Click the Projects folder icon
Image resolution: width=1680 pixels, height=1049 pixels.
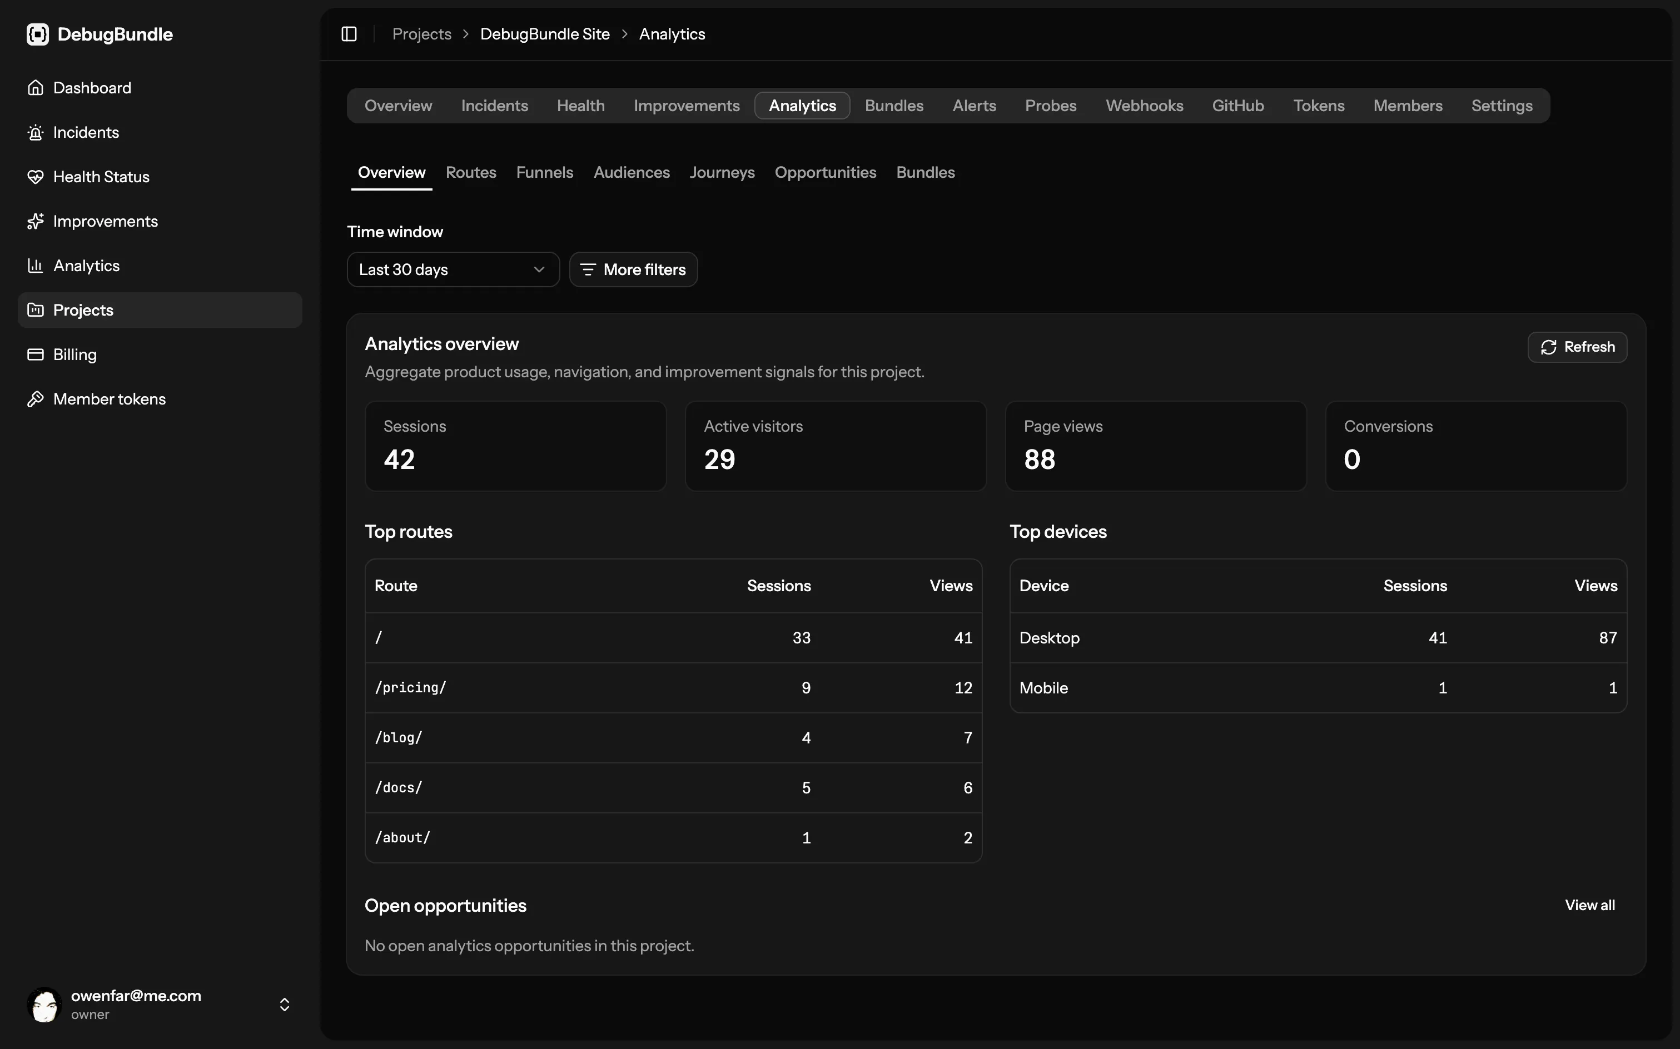[36, 310]
